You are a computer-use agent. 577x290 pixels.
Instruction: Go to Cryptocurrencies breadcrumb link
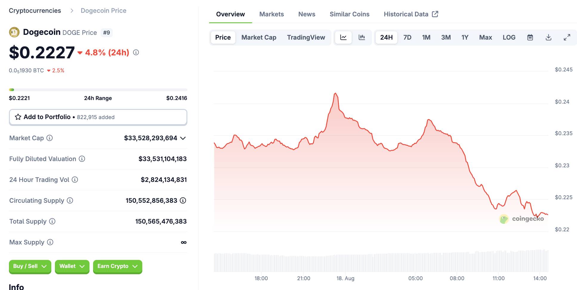[x=35, y=11]
